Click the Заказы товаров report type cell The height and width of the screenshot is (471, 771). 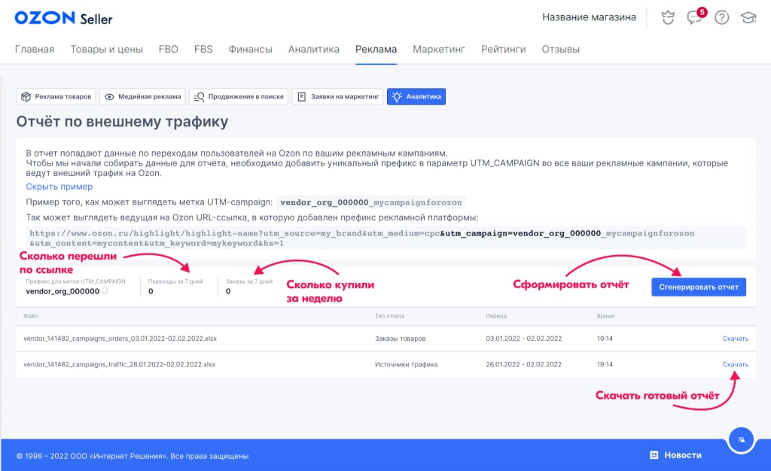point(401,339)
